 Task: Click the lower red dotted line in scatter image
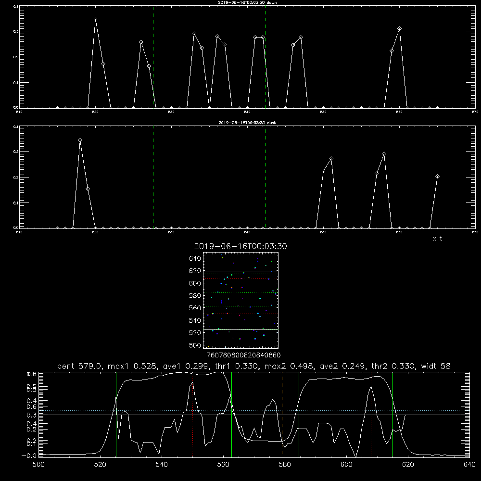click(240, 314)
